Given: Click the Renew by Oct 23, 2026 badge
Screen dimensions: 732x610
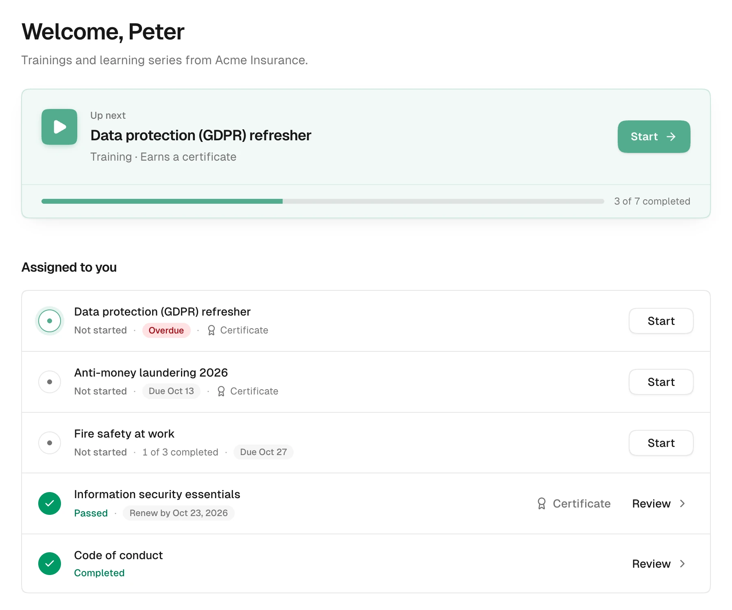Looking at the screenshot, I should tap(179, 513).
